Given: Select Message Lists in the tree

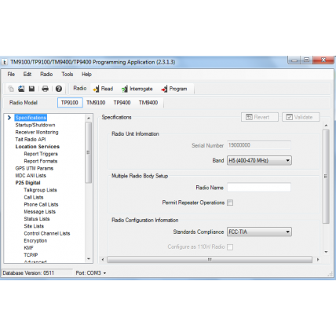Looking at the screenshot, I should [x=39, y=212].
